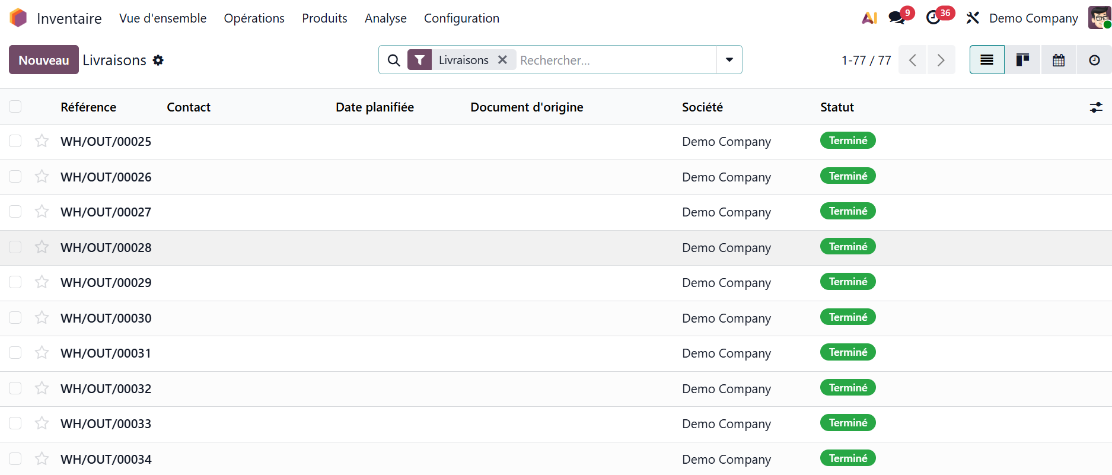Click the 1-77 / 77 pager counter
The image size is (1112, 475).
(x=866, y=60)
